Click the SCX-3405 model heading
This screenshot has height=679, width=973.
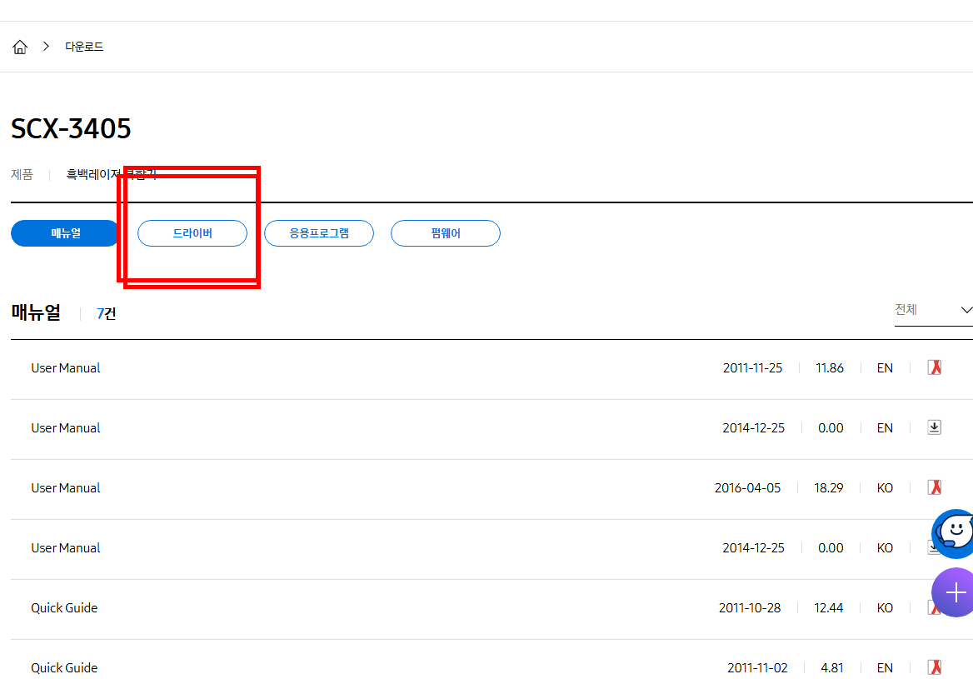pyautogui.click(x=72, y=128)
